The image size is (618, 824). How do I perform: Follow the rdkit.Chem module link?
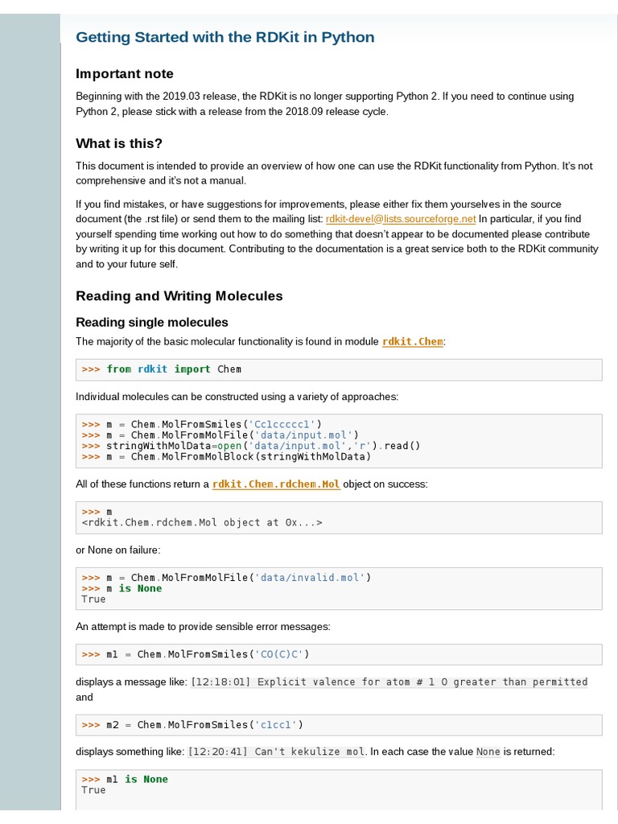click(x=413, y=341)
